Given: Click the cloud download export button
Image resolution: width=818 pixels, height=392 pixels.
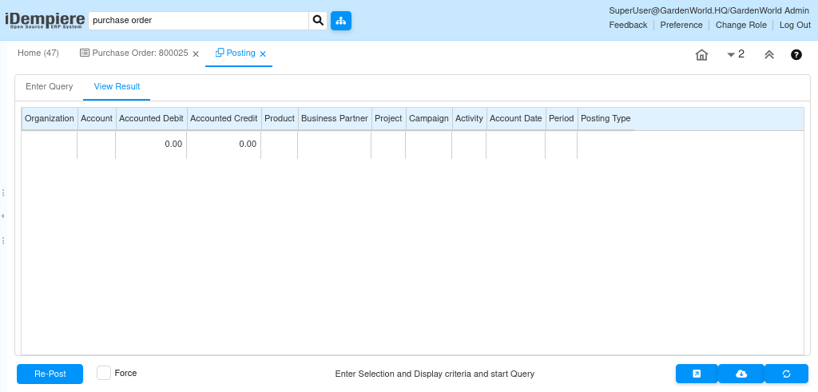Looking at the screenshot, I should [741, 374].
